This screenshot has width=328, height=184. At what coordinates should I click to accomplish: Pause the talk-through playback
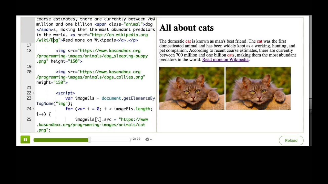point(25,140)
